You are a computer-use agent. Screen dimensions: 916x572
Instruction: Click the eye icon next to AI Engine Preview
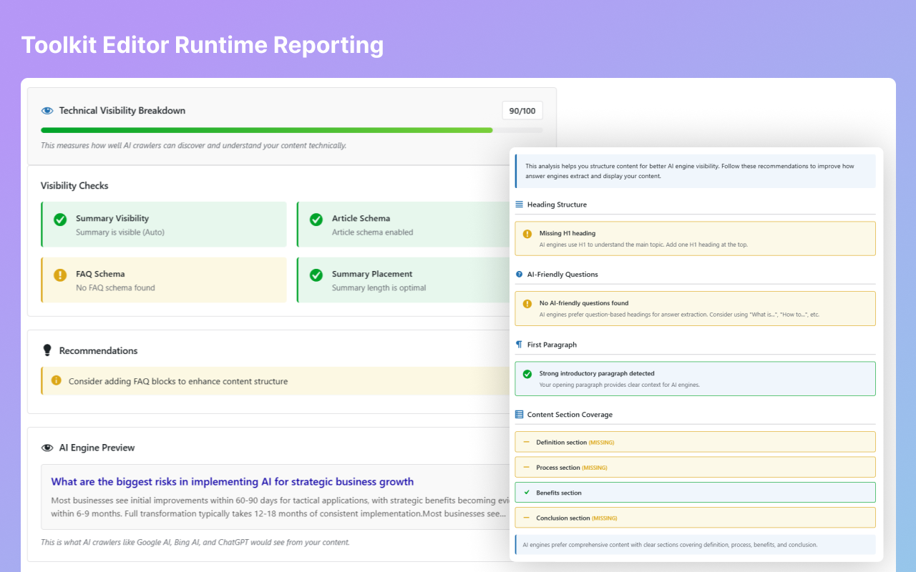pos(47,447)
